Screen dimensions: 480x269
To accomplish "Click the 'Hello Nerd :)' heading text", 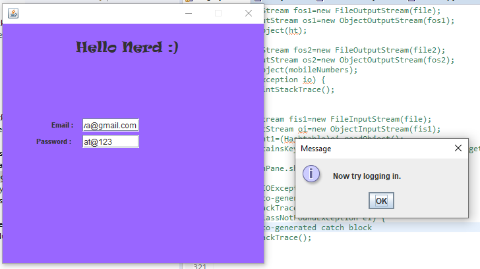I will (x=127, y=47).
